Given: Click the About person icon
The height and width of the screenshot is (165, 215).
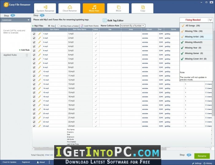Looking at the screenshot, I should pos(38,162).
